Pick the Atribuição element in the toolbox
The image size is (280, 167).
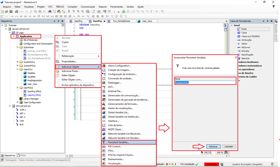click(x=246, y=40)
